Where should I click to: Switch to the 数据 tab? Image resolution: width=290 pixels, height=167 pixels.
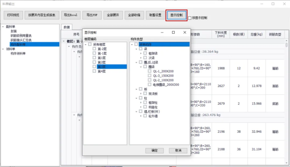pos(67,27)
